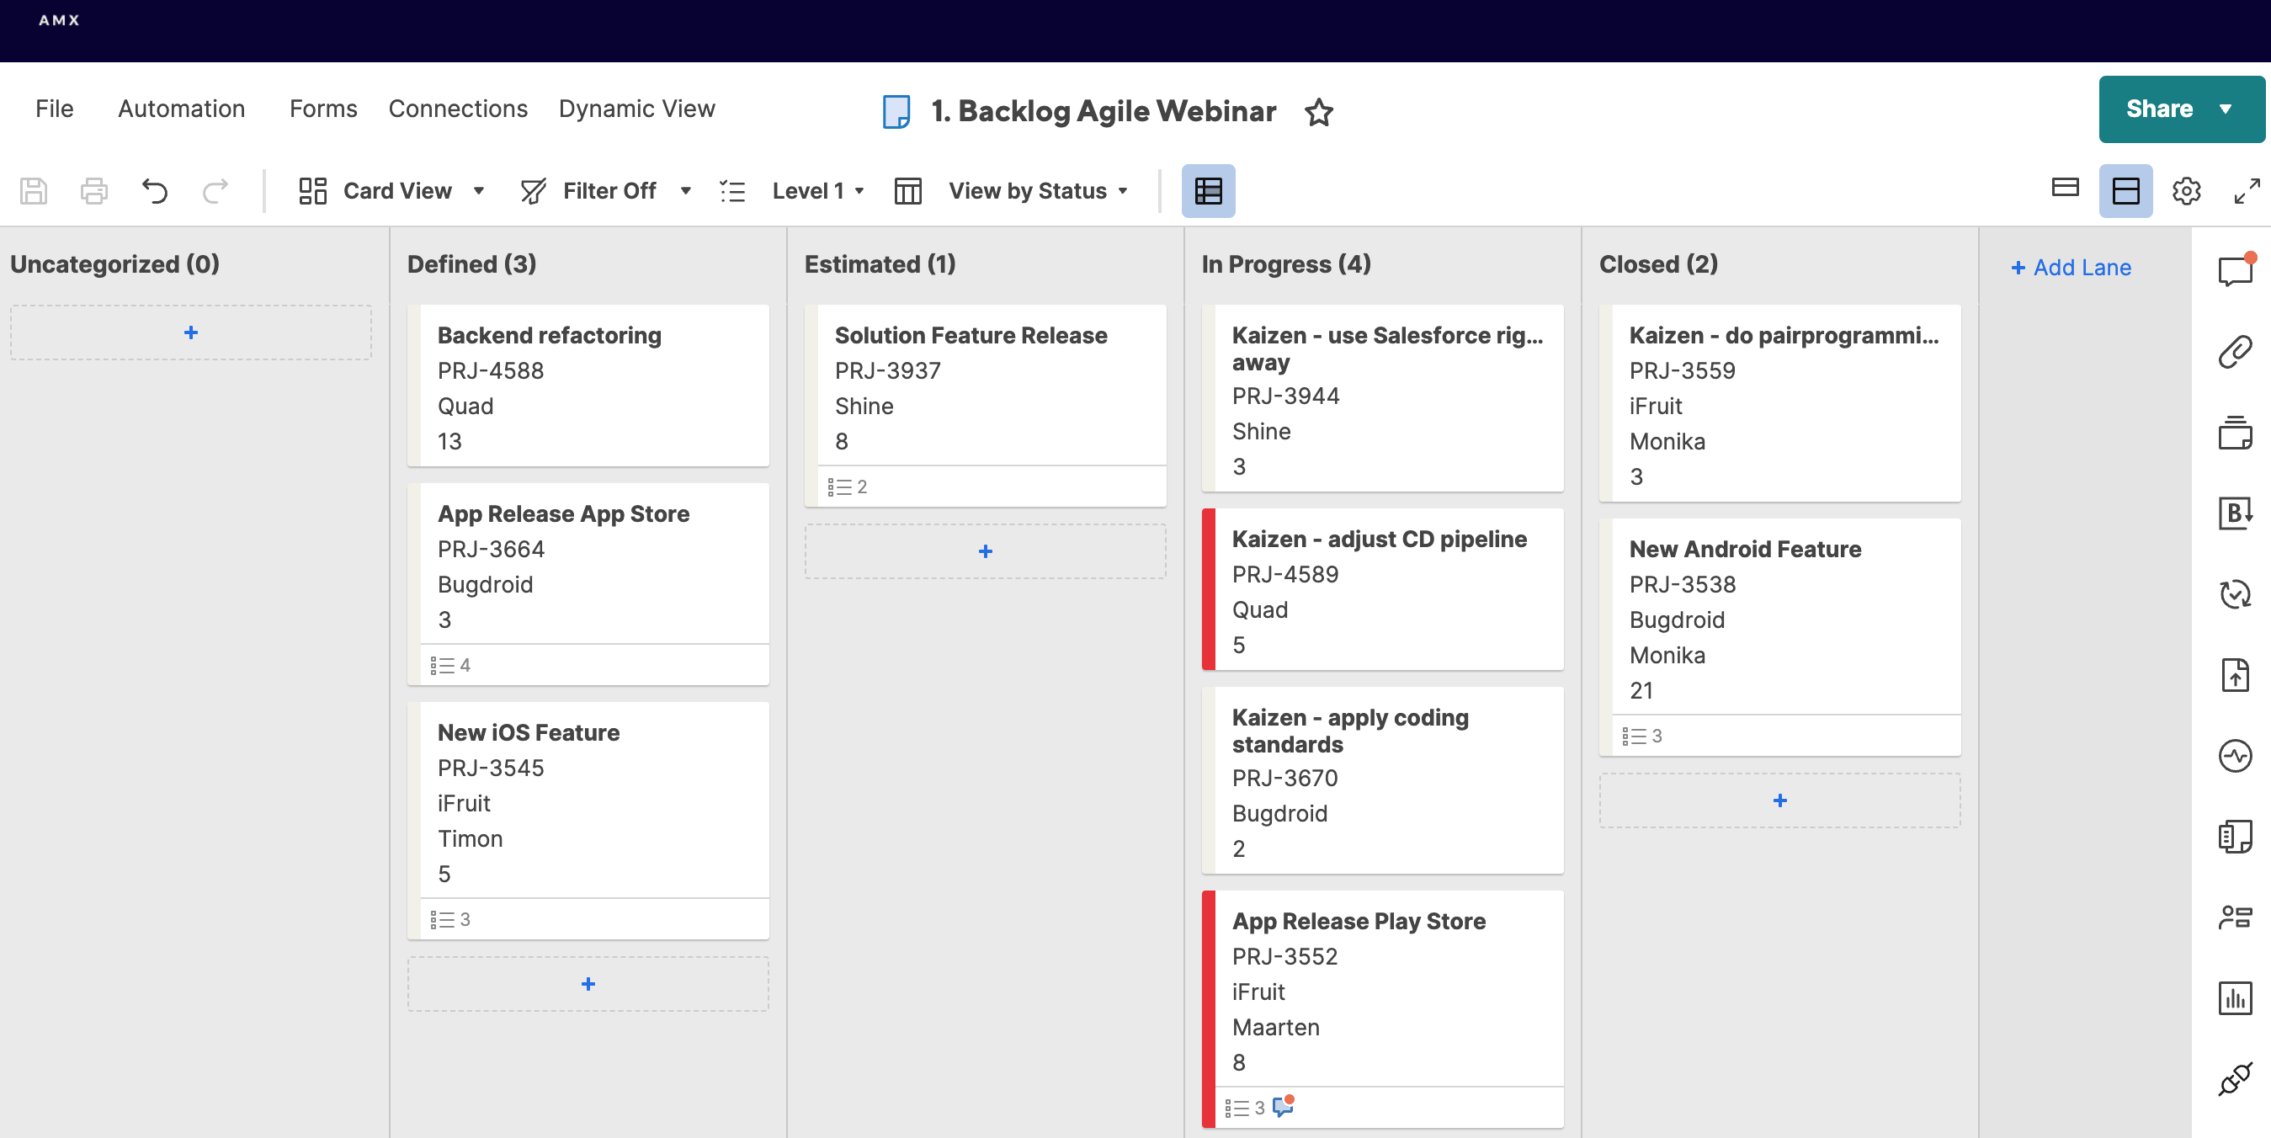Open the Update Requests icon in sidebar
Screen dimensions: 2271x1138
point(2235,594)
